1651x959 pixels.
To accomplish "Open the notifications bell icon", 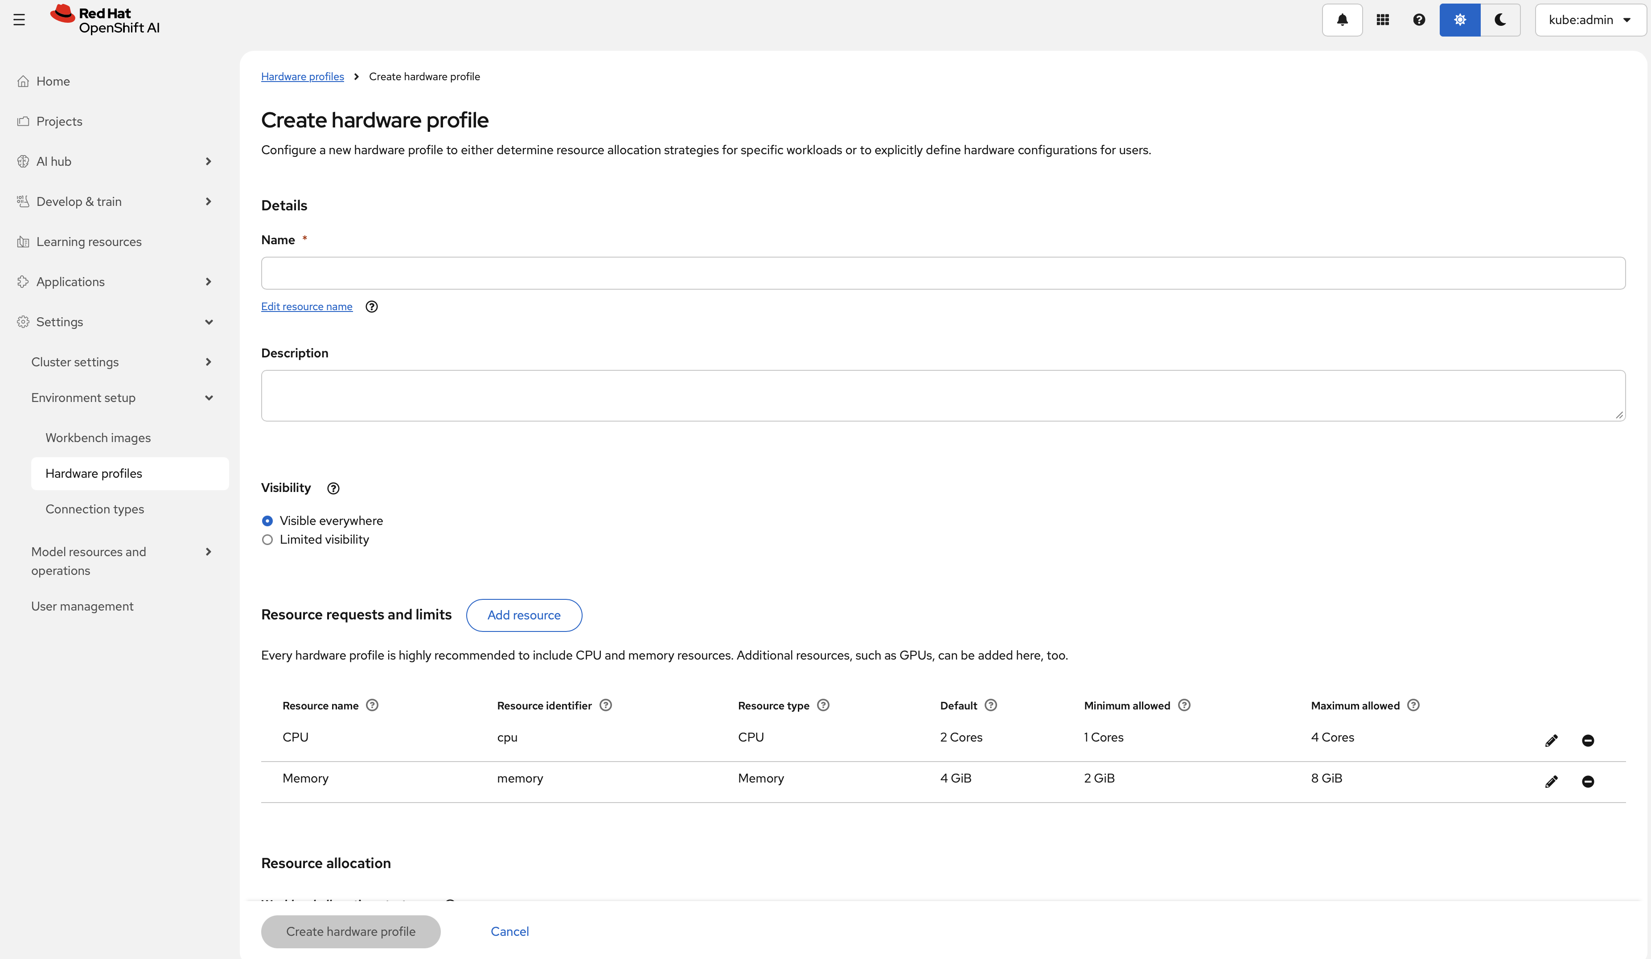I will 1342,20.
